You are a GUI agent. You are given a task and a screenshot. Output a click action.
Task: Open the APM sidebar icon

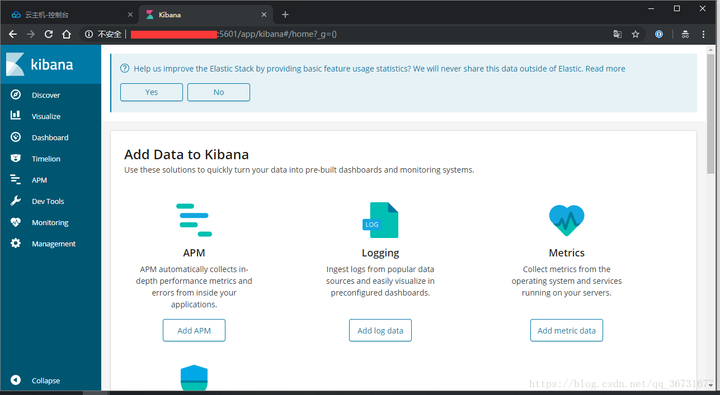pos(16,179)
